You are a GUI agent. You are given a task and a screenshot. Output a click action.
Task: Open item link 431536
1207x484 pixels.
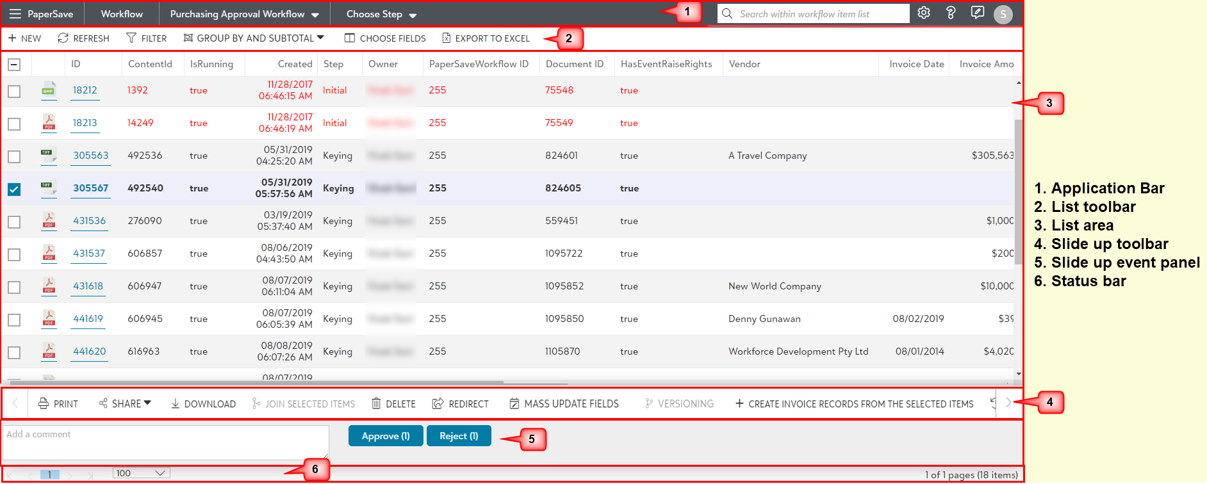pyautogui.click(x=89, y=221)
